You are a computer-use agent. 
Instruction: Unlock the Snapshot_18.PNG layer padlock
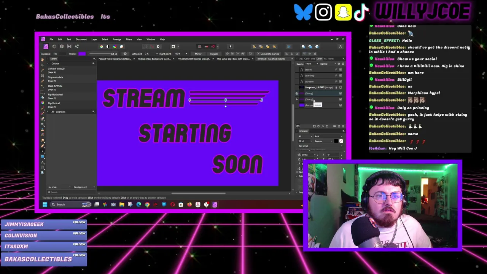[x=336, y=88]
